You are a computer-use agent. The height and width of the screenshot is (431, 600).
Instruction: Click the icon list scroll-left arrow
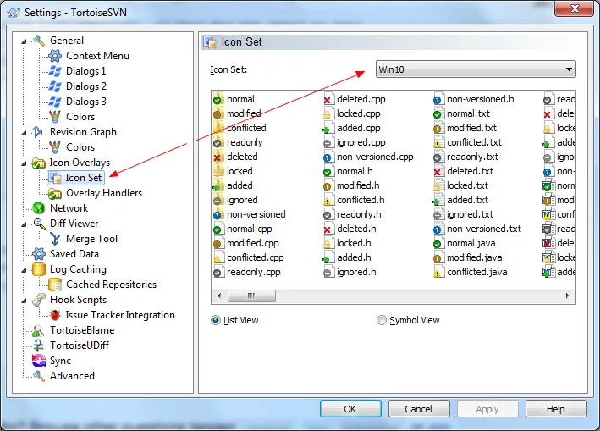point(219,296)
